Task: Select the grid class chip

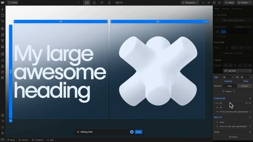Action: click(x=223, y=32)
